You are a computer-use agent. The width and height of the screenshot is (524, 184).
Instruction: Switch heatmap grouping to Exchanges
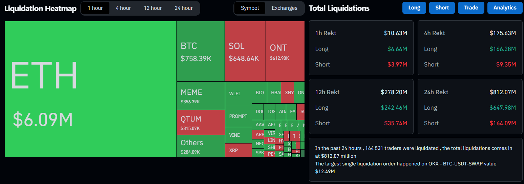coord(285,8)
